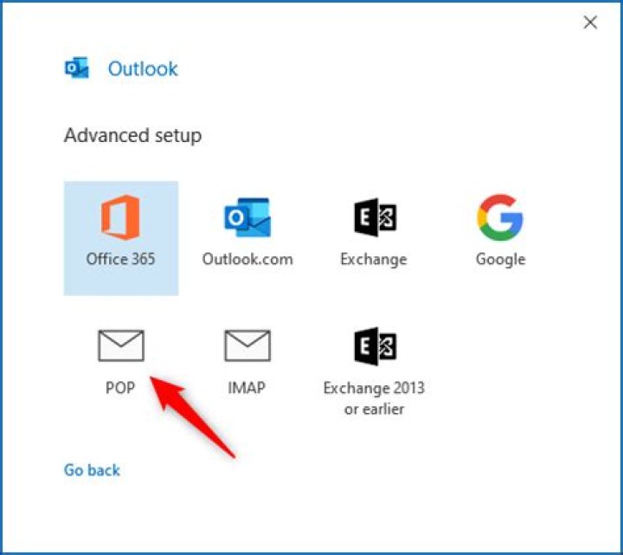Click the Advanced setup heading

[x=132, y=136]
